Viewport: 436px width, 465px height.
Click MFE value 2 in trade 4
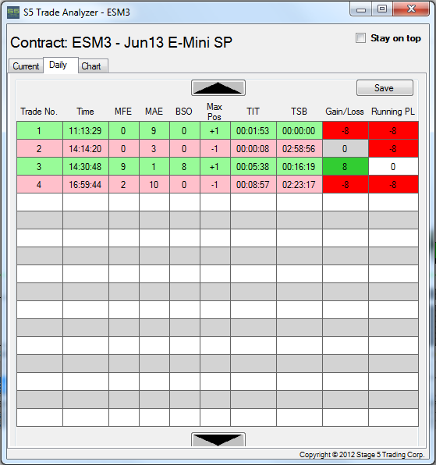(123, 184)
